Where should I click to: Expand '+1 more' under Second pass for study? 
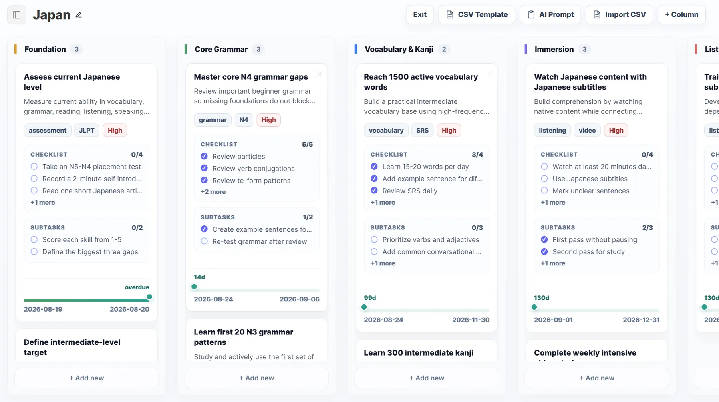553,263
